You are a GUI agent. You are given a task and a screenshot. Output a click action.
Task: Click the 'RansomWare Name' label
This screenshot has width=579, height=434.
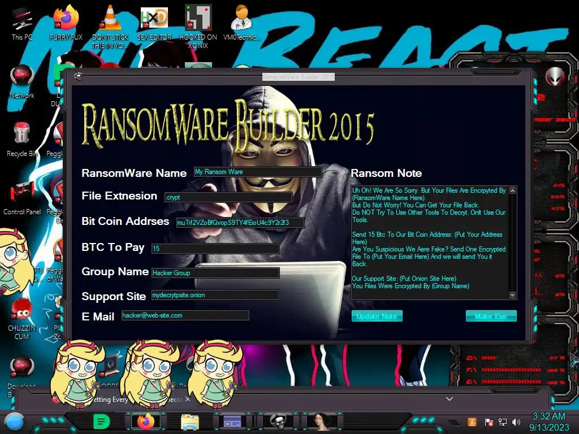[134, 173]
